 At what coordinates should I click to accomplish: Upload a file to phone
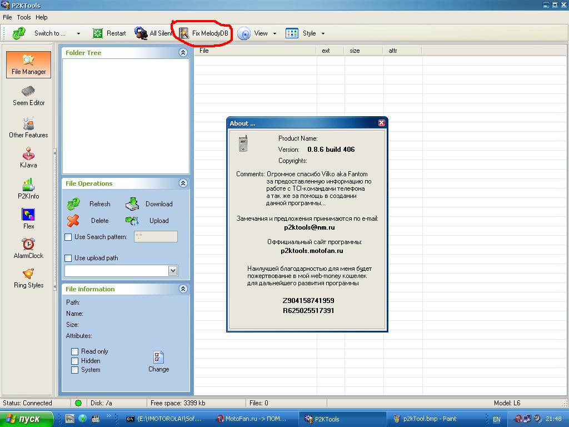click(x=147, y=220)
